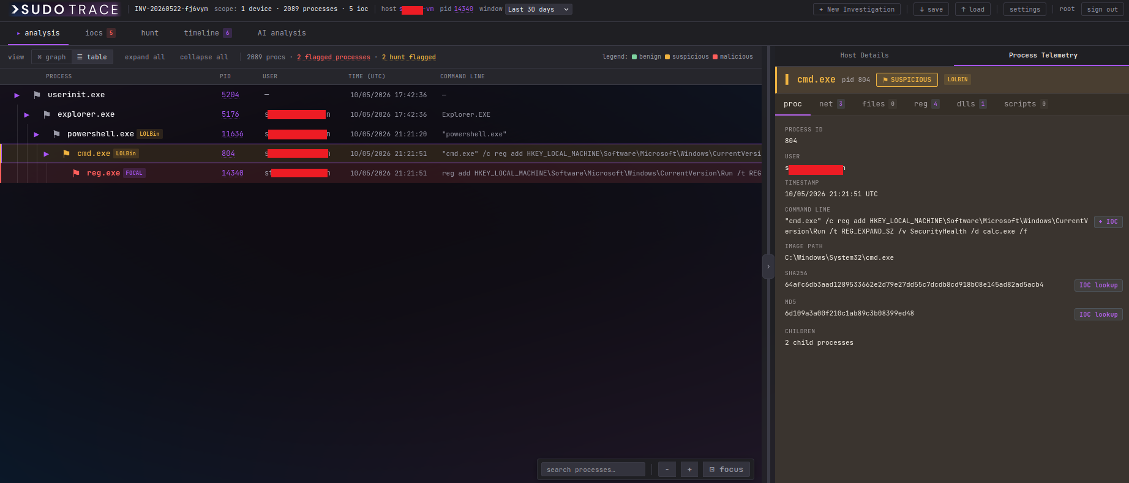Screen dimensions: 1129x483
Task: Click IOC lookup for the MD5 hash
Action: click(x=1098, y=314)
